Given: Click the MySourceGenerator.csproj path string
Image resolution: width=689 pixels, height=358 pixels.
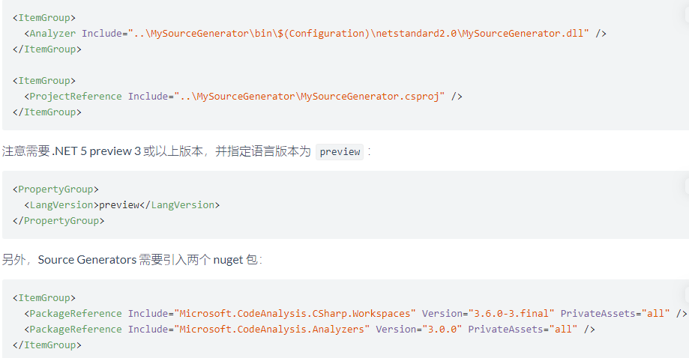Looking at the screenshot, I should [x=310, y=97].
